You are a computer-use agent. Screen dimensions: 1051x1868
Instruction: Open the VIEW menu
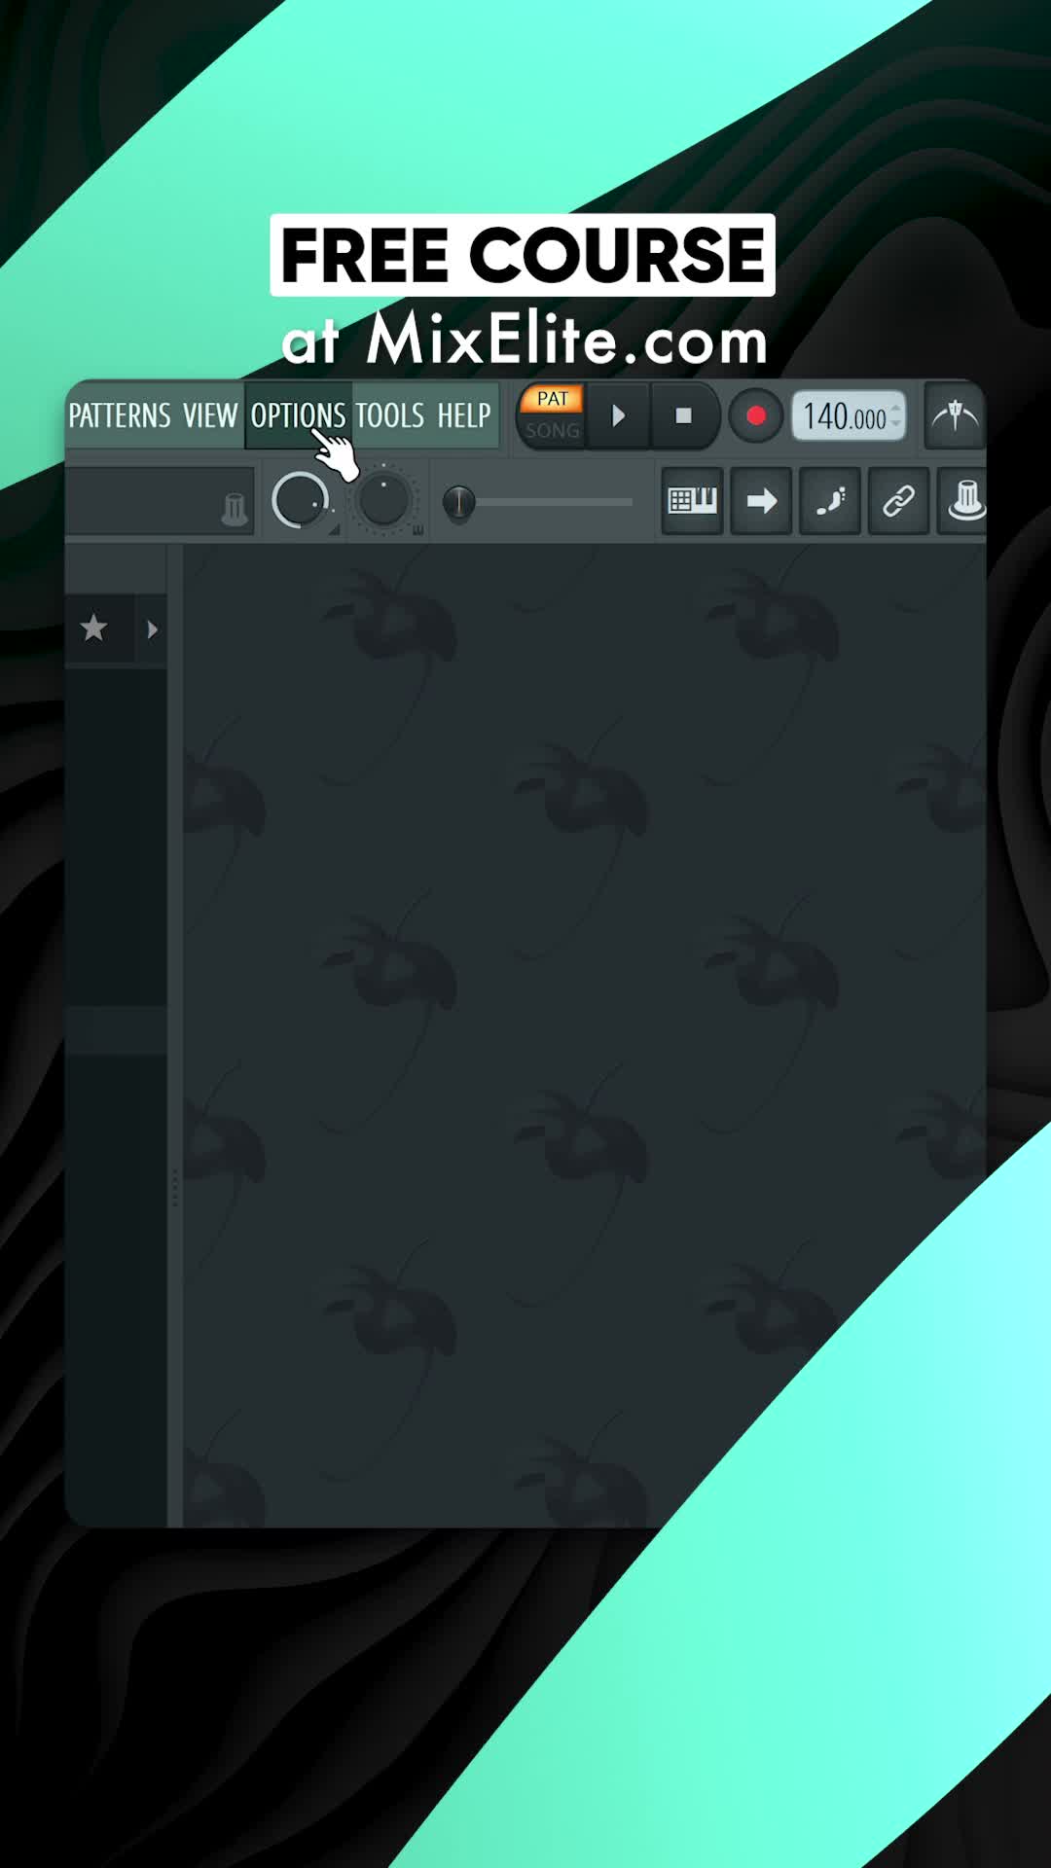pos(210,415)
